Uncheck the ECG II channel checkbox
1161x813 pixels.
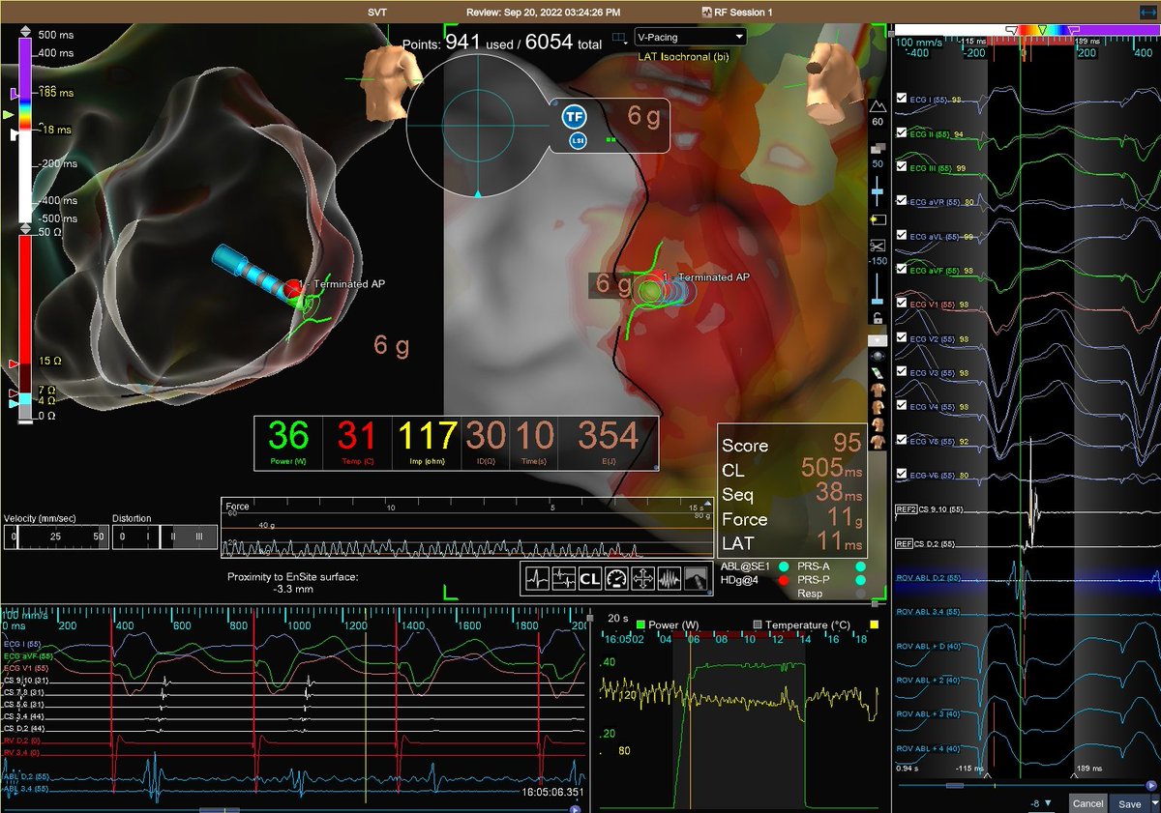click(902, 133)
